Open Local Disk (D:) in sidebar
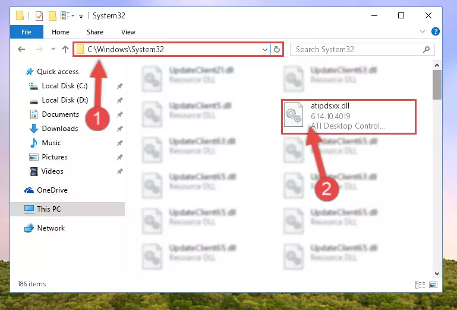 click(x=59, y=100)
